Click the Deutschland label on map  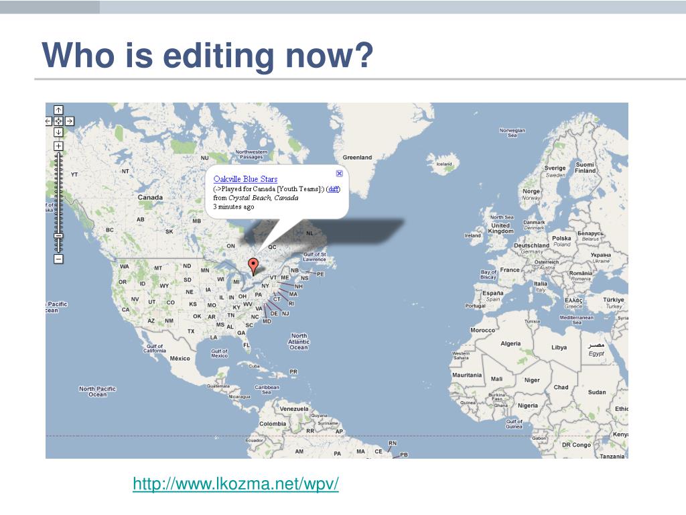(531, 245)
